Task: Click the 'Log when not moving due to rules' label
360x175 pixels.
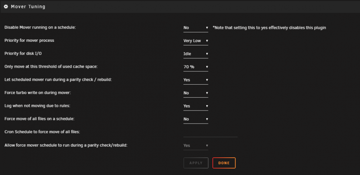Action: pos(37,106)
